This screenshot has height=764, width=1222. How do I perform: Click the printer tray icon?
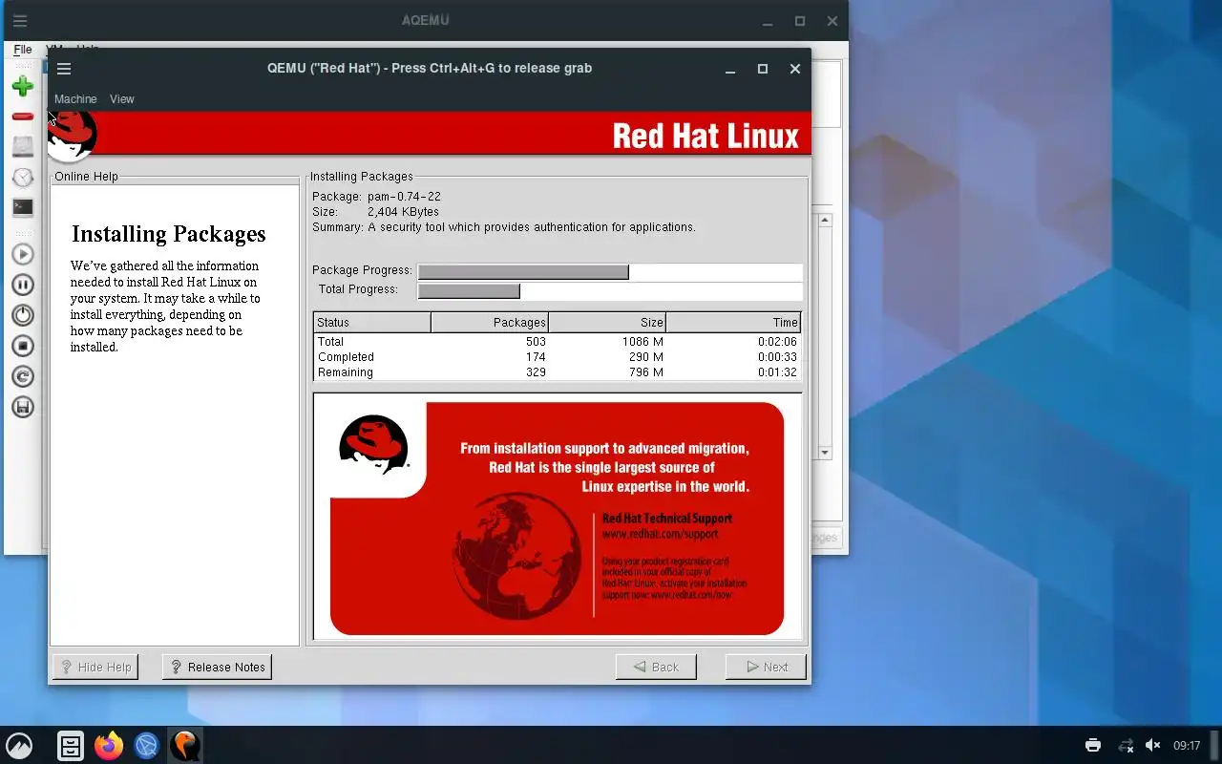tap(1093, 745)
